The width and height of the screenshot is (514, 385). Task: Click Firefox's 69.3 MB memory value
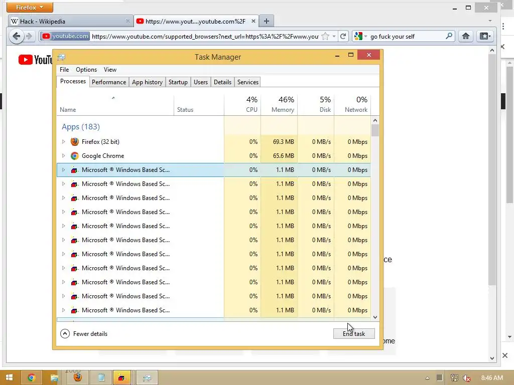283,142
